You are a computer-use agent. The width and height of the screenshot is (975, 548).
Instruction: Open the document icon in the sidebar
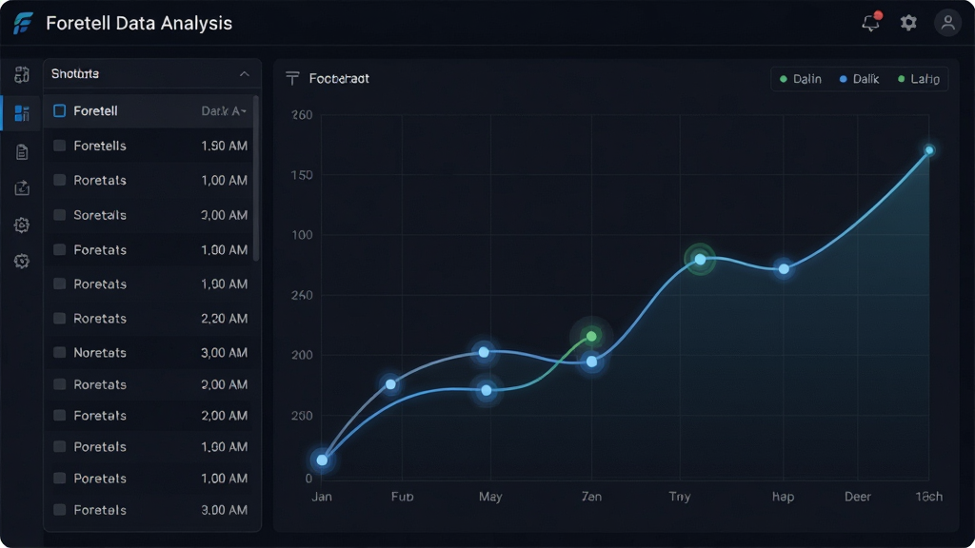coord(22,151)
